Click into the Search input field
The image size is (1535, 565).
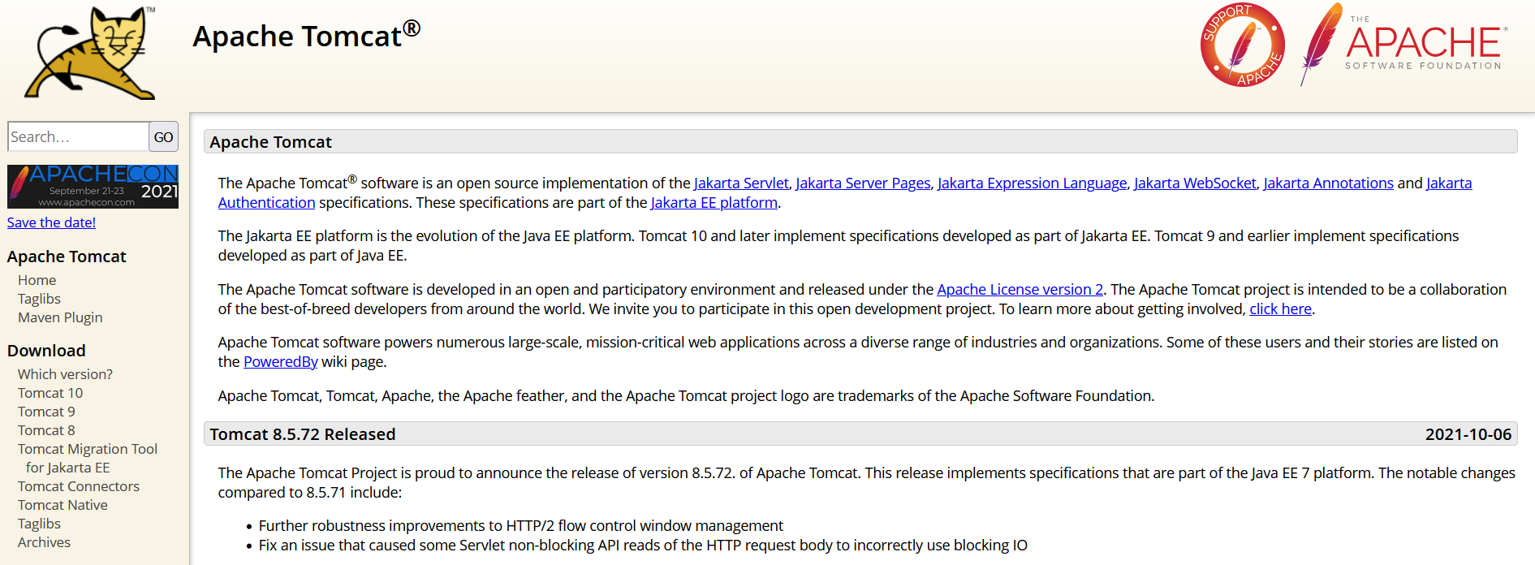click(x=78, y=136)
